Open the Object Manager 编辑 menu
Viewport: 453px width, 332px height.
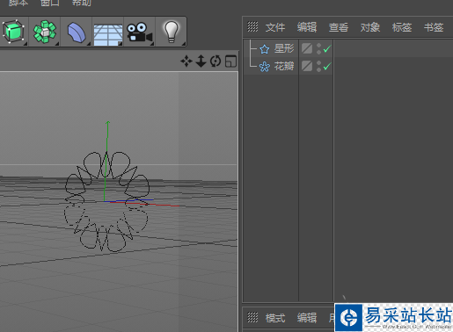click(x=307, y=27)
